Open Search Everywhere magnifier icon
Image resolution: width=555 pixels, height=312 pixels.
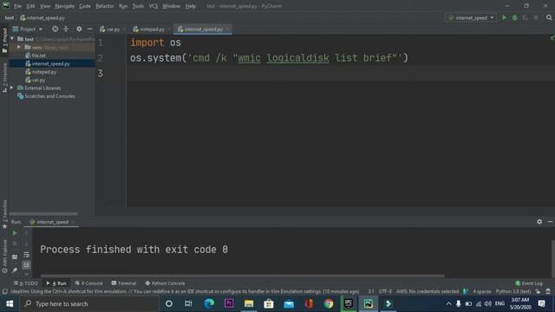point(549,17)
